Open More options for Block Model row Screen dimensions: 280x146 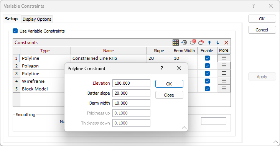click(224, 89)
